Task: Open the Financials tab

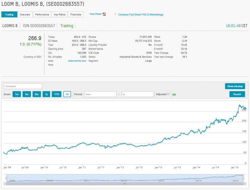Action: tap(76, 14)
